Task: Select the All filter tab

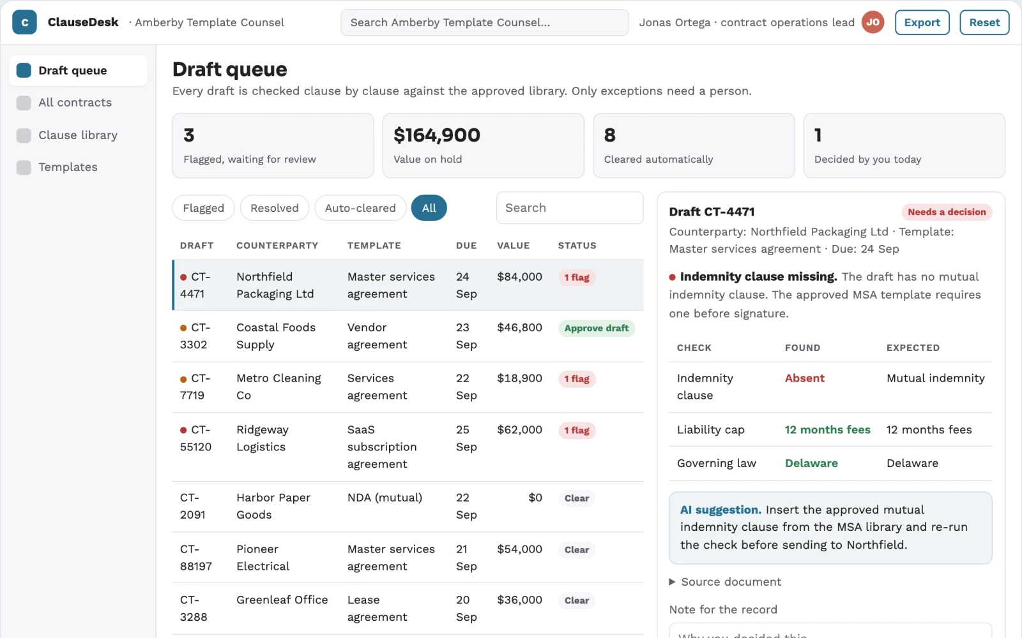Action: [x=429, y=208]
